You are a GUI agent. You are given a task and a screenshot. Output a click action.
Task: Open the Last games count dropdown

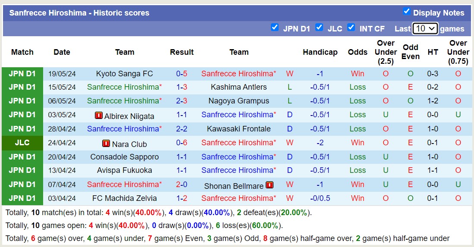click(425, 28)
